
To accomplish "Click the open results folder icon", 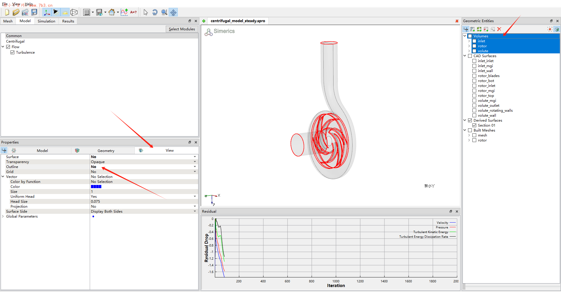I will tap(25, 12).
